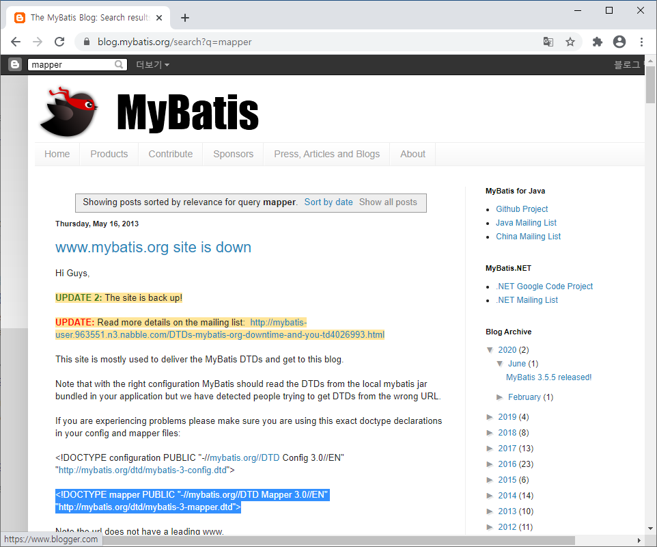Open the Java Mailing List link
Viewport: 657px width, 547px height.
tap(527, 223)
